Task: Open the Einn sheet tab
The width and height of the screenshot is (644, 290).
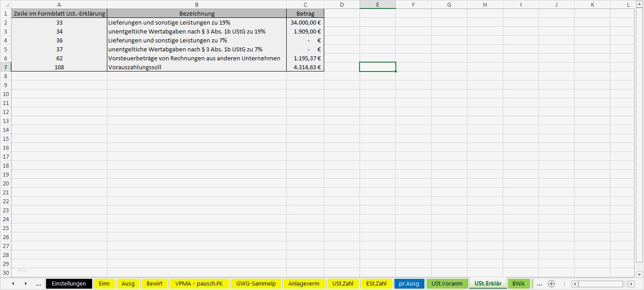Action: pos(104,283)
